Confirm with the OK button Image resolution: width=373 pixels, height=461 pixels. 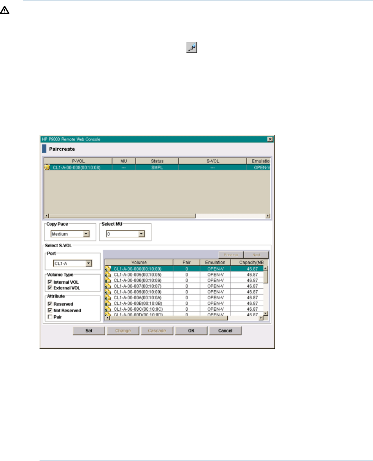click(191, 331)
